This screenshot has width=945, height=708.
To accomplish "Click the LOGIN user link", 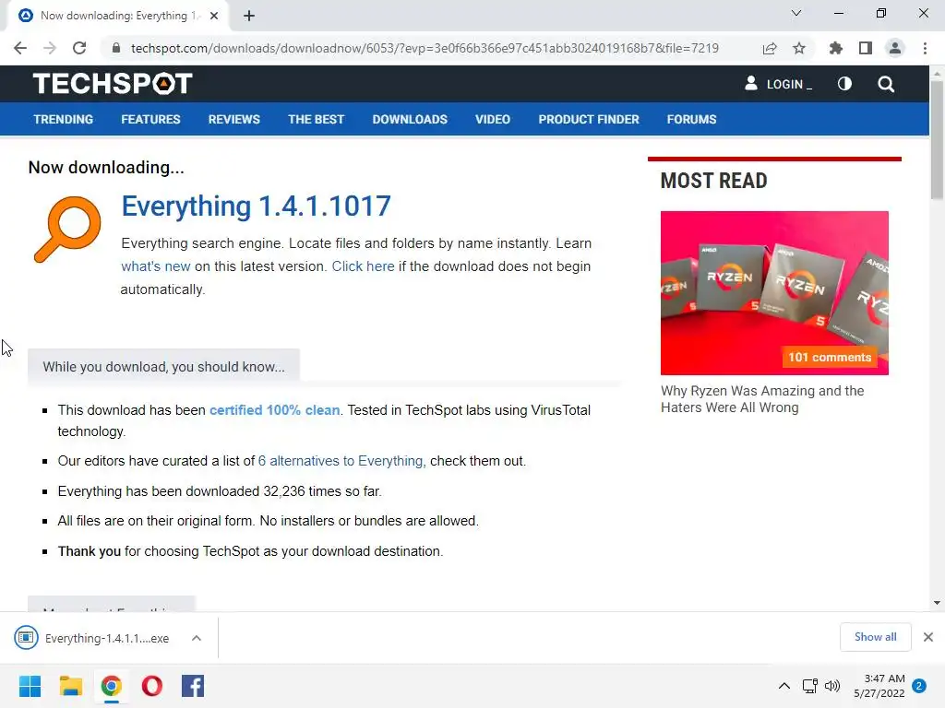I will point(778,84).
